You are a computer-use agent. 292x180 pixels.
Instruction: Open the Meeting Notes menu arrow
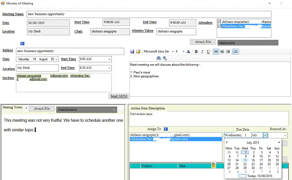click(x=26, y=108)
